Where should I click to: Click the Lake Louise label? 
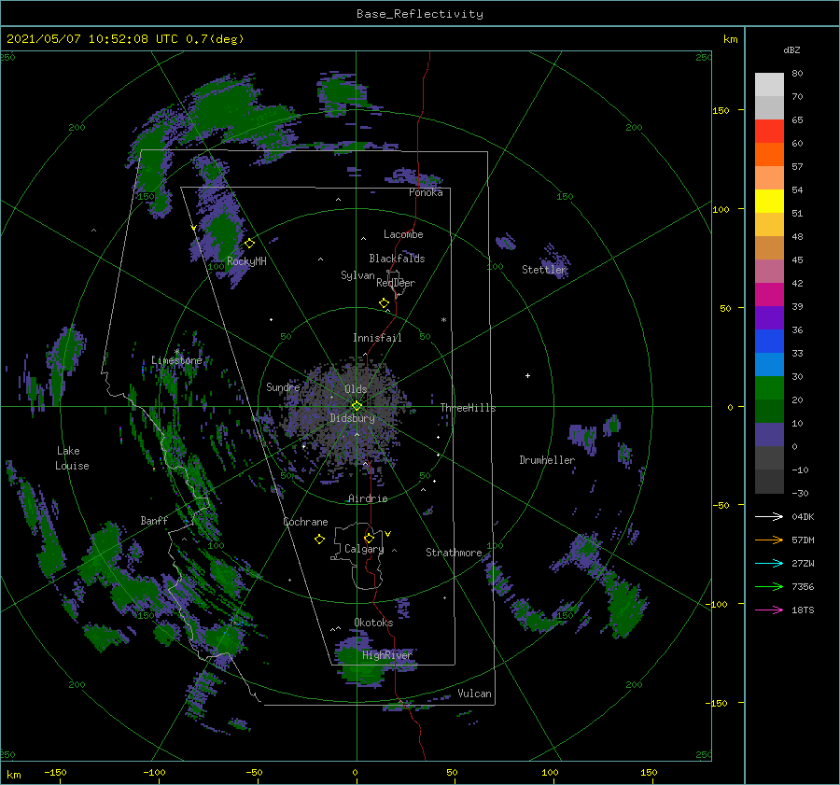coord(72,458)
